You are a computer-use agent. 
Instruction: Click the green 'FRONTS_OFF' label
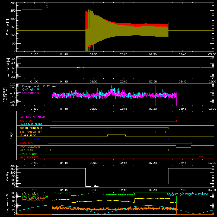[29, 154]
